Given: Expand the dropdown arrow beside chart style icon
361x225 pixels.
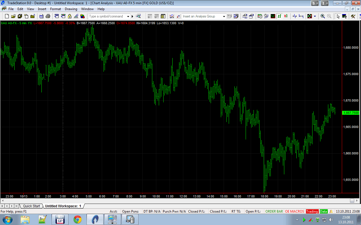Looking at the screenshot, I should [315, 16].
